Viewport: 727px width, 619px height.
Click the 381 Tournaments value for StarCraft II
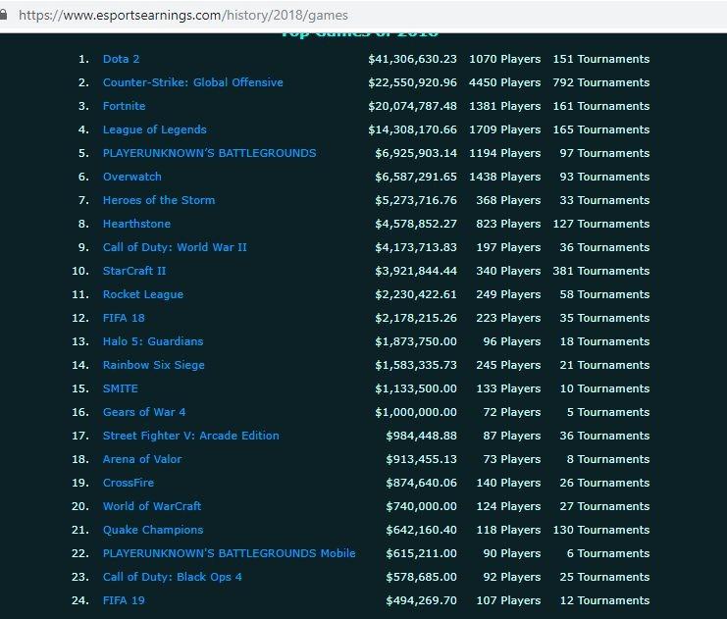[601, 271]
